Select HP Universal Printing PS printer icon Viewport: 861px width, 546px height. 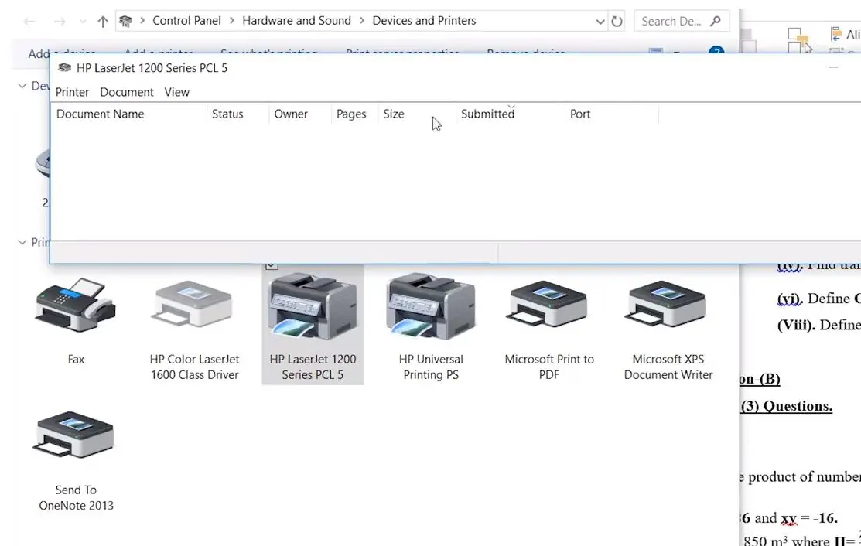[430, 305]
